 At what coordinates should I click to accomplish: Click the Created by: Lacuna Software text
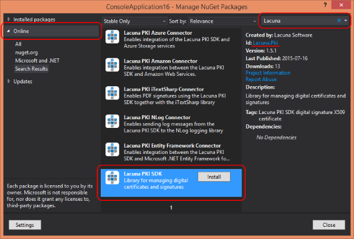coord(279,35)
